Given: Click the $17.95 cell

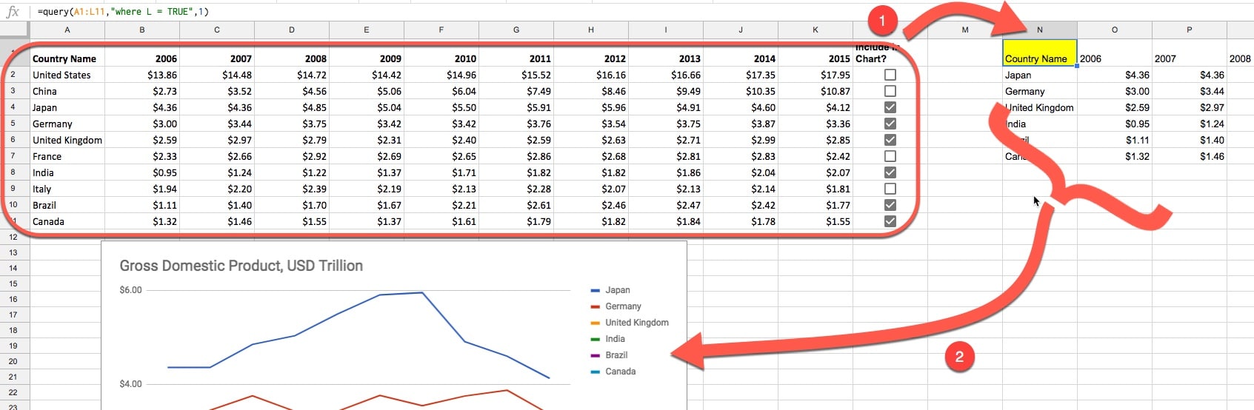Looking at the screenshot, I should 816,75.
